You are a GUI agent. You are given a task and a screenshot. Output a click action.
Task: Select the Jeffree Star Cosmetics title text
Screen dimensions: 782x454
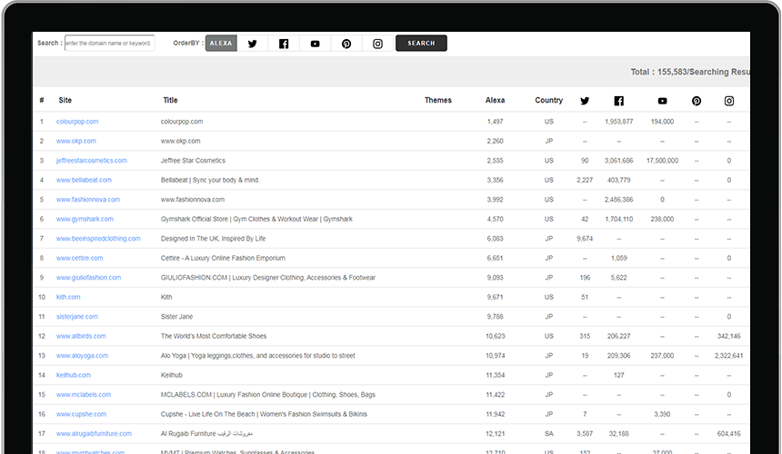[x=193, y=161]
